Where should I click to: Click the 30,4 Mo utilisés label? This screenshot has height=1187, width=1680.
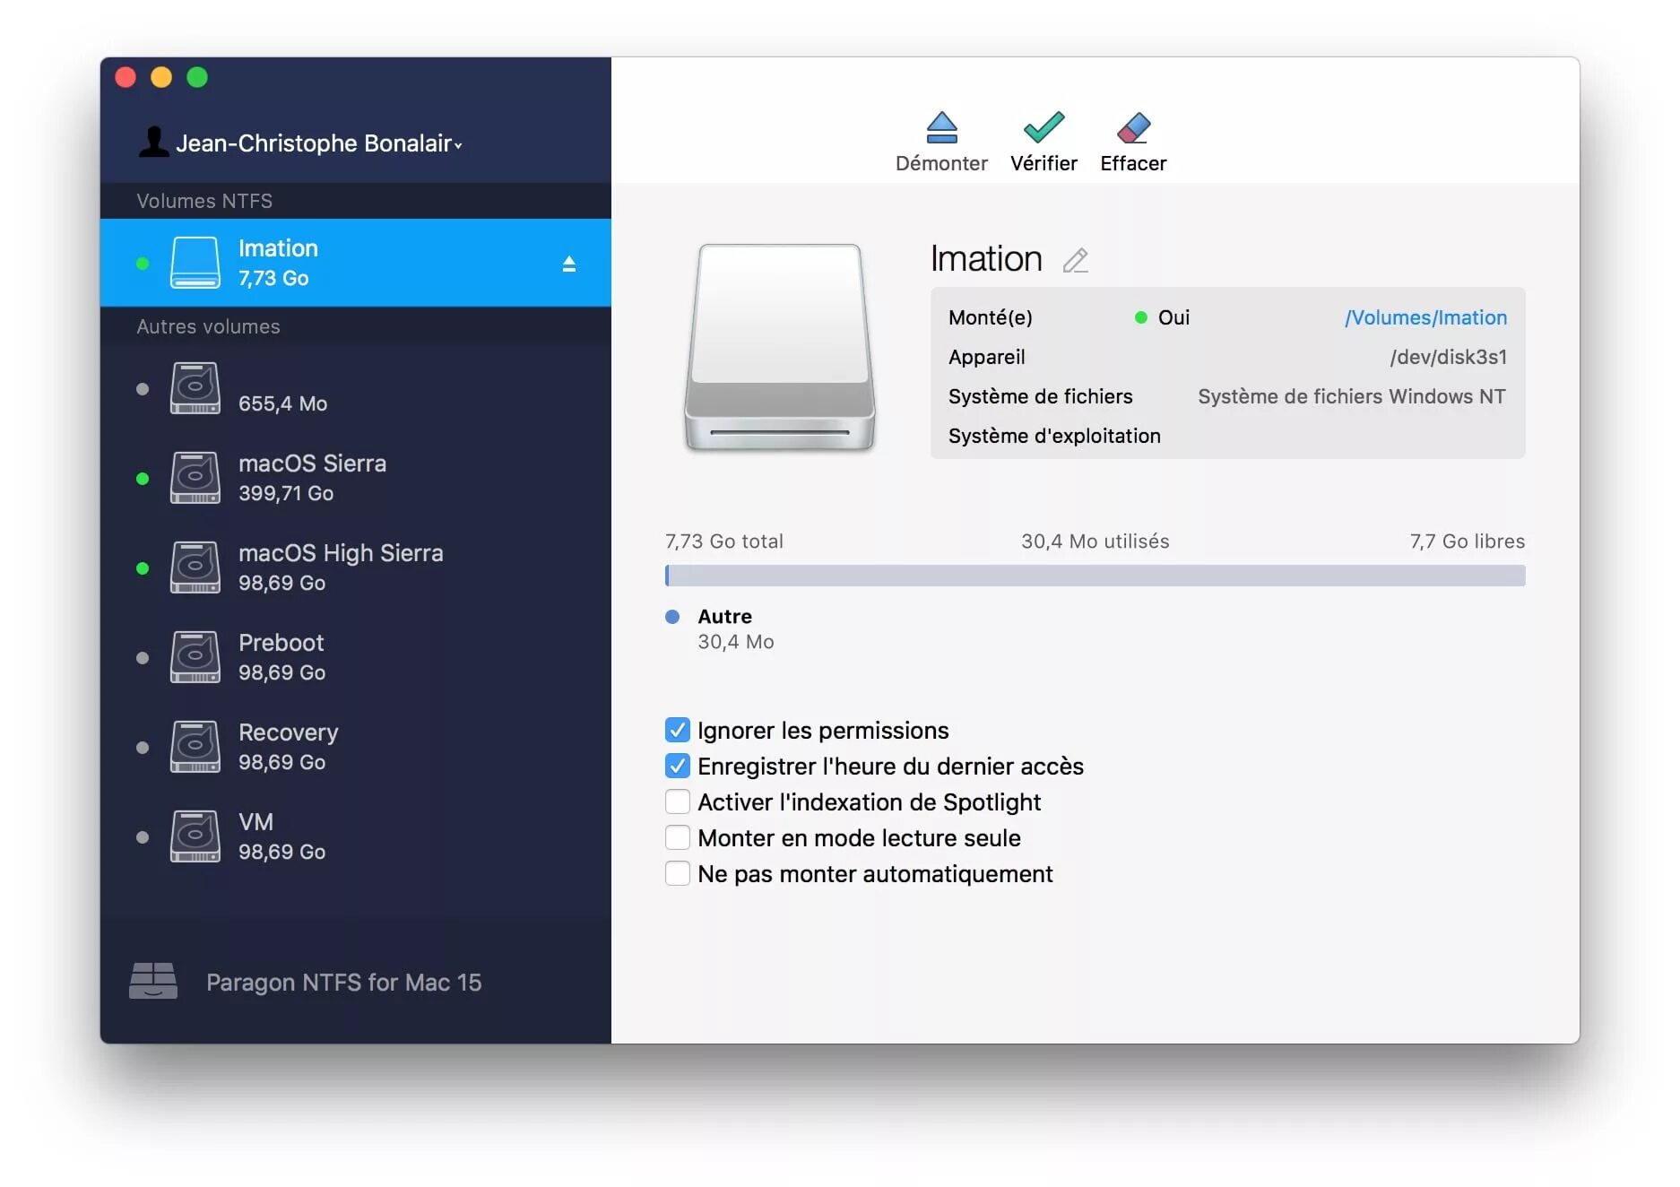1095,542
